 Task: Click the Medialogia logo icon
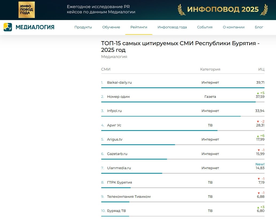tap(8, 27)
